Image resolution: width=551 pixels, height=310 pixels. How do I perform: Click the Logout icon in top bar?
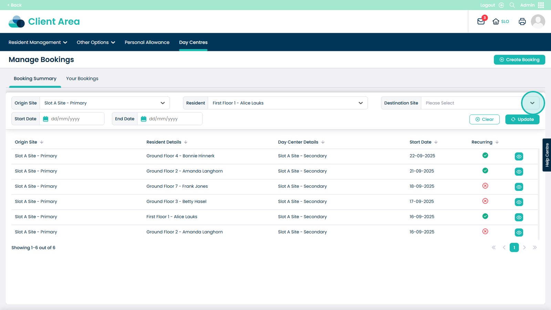(501, 5)
